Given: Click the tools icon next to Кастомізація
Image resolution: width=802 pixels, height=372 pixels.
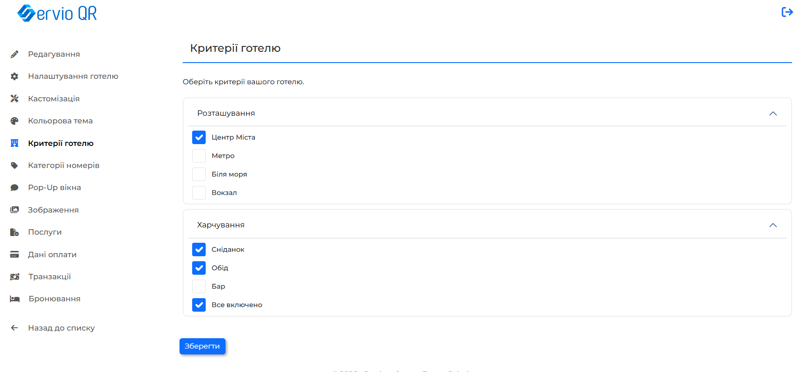Looking at the screenshot, I should [14, 99].
